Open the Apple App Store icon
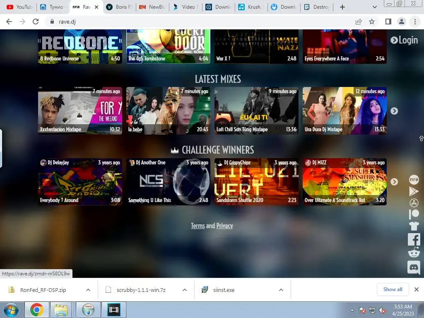This screenshot has height=318, width=424. 414,202
